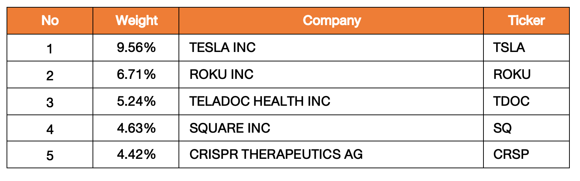Select the 9.56% weight cell

point(136,48)
